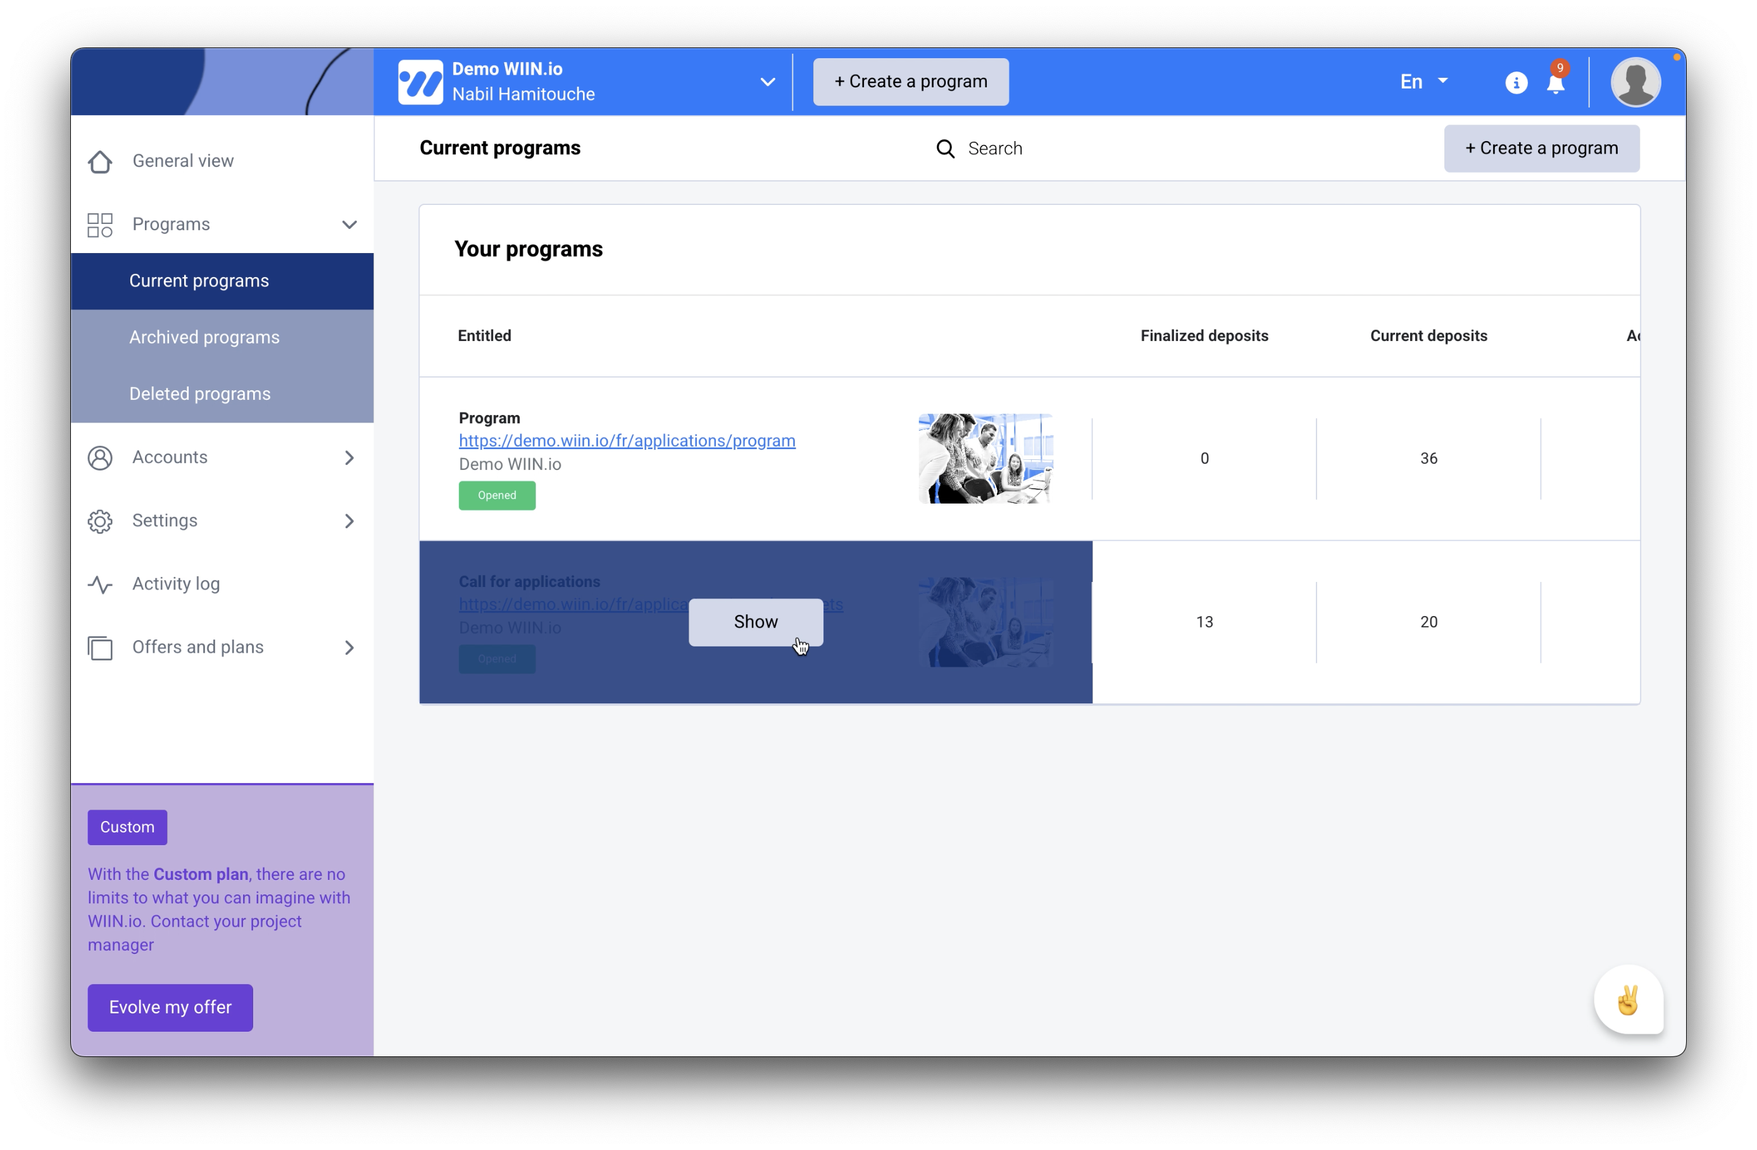Viewport: 1757px width, 1150px height.
Task: Open the Accounts menu item
Action: [x=222, y=457]
